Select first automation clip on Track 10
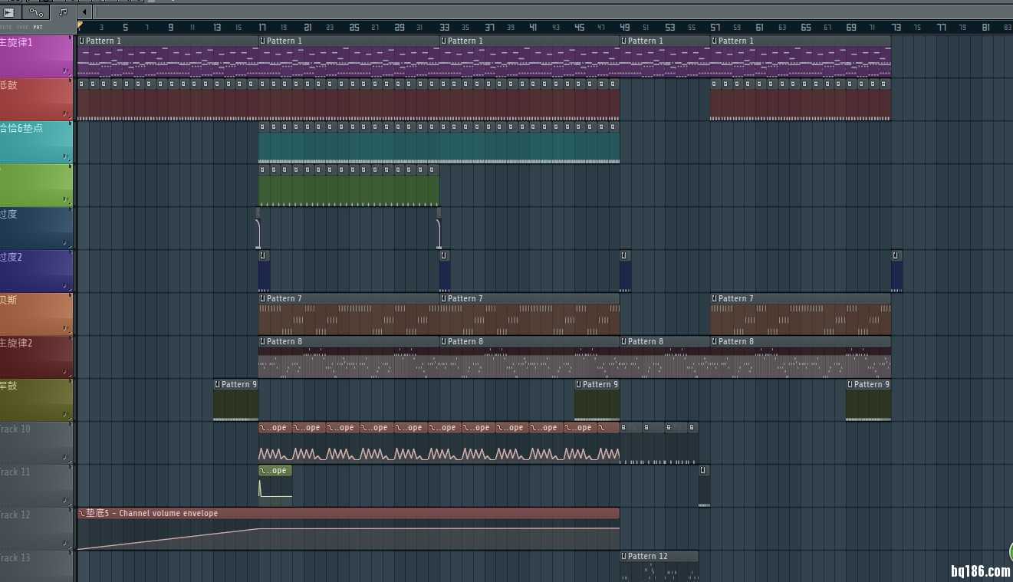This screenshot has width=1013, height=582. (x=275, y=442)
